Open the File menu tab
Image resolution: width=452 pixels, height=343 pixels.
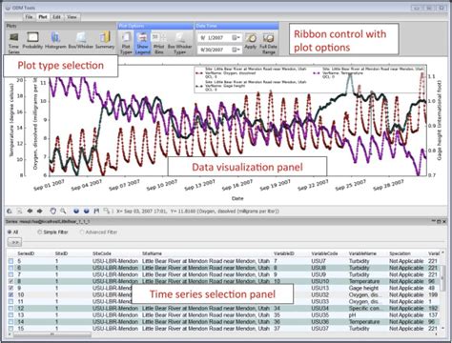pos(29,17)
